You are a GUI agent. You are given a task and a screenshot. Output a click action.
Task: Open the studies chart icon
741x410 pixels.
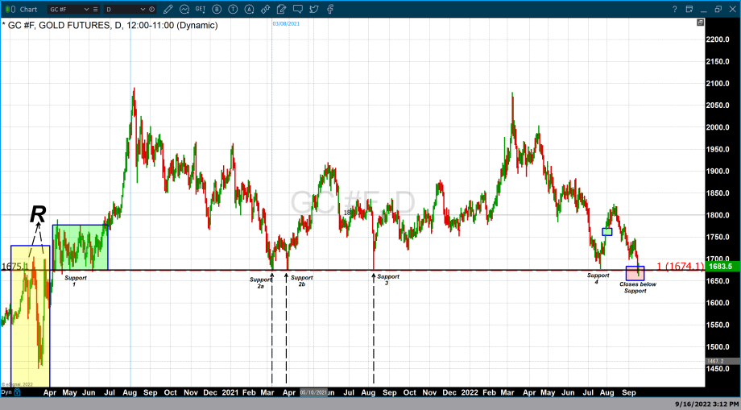click(x=184, y=9)
